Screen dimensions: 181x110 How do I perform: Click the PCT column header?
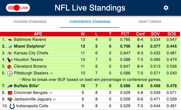pyautogui.click(x=125, y=34)
